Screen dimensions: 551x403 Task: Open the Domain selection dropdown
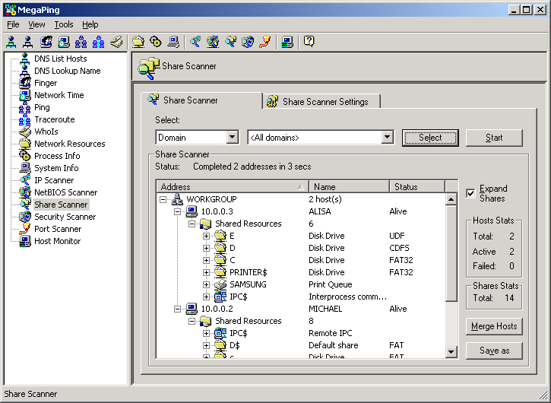click(x=233, y=137)
